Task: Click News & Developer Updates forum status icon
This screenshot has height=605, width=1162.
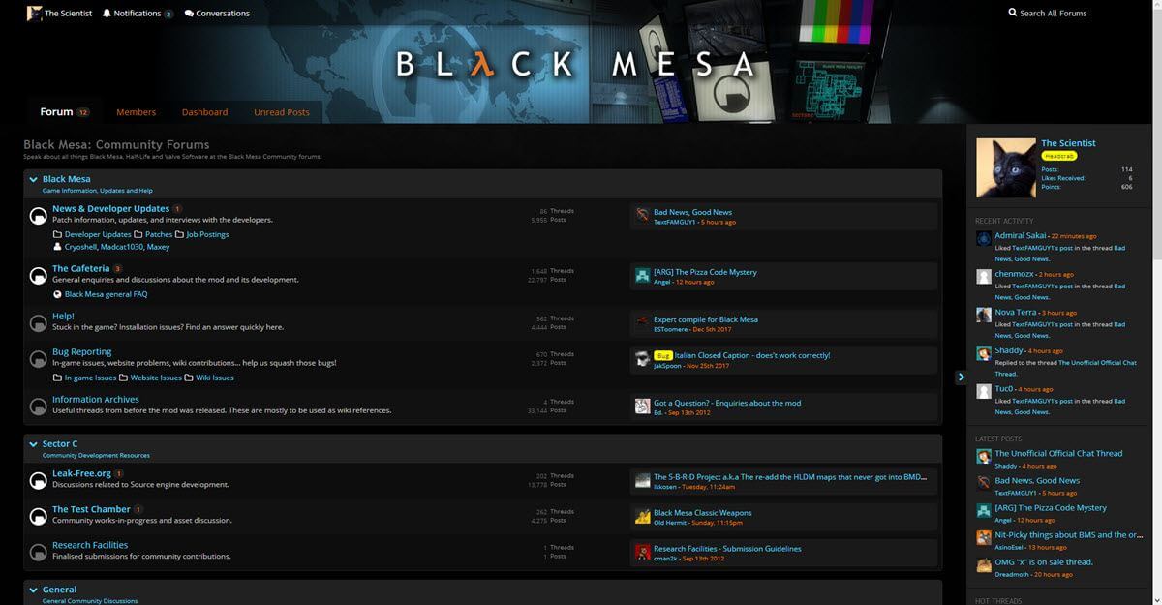Action: (x=38, y=216)
